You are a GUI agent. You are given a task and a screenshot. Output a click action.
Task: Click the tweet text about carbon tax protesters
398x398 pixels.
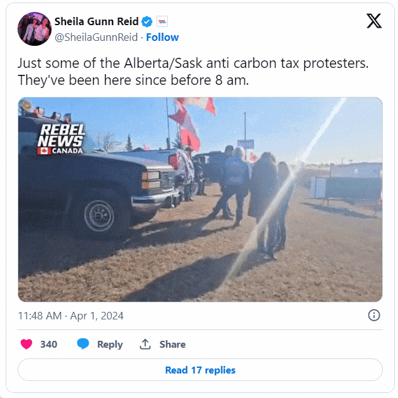193,72
